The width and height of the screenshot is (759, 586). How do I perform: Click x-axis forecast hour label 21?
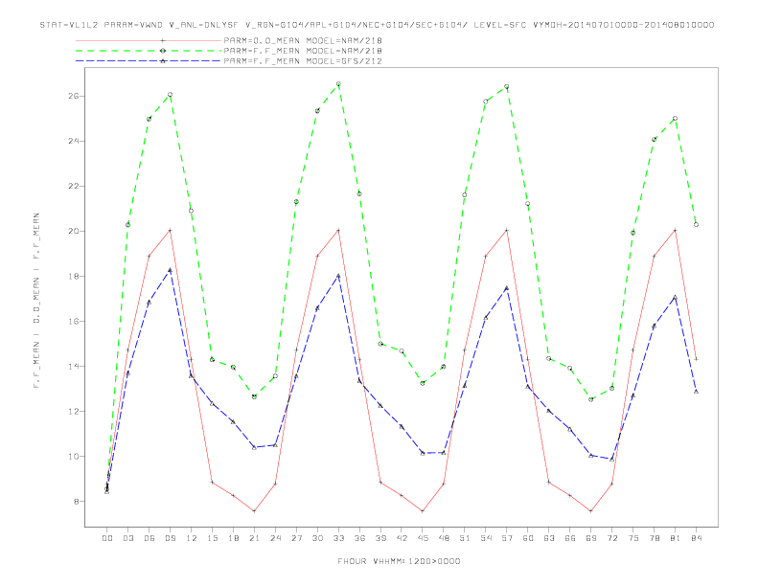pos(254,538)
